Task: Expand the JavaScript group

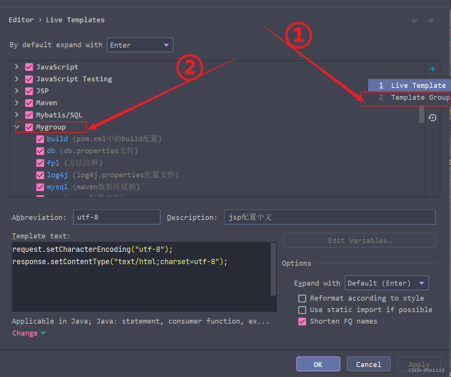Action: tap(17, 67)
